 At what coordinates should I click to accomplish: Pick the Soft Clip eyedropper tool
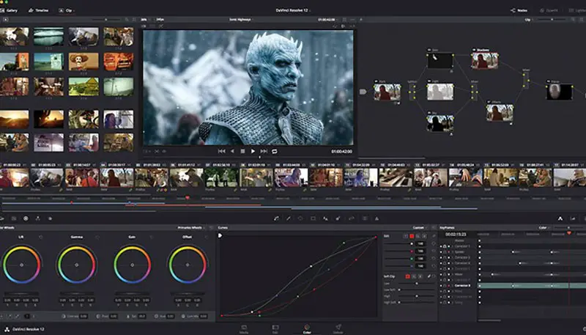click(x=429, y=276)
